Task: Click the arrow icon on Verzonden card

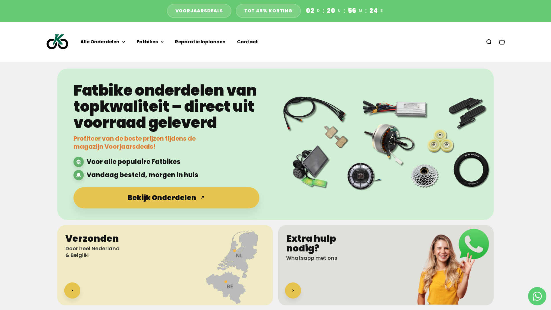Action: [72, 290]
